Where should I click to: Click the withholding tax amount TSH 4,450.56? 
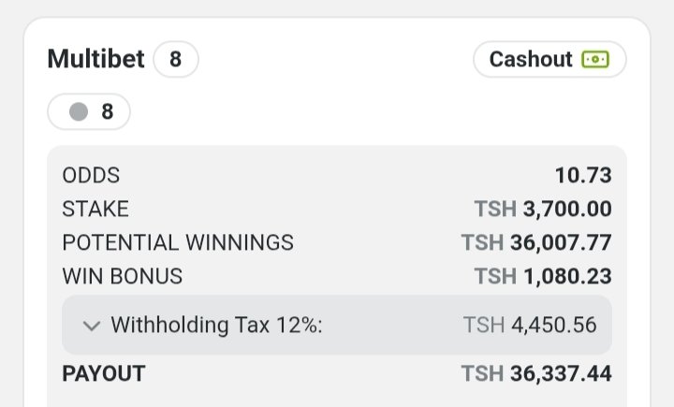point(530,325)
